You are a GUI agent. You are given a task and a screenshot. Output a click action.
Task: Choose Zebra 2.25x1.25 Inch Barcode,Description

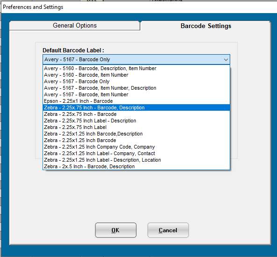point(136,134)
